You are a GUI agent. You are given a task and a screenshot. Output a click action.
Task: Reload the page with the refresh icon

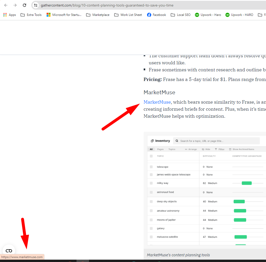(x=24, y=5)
